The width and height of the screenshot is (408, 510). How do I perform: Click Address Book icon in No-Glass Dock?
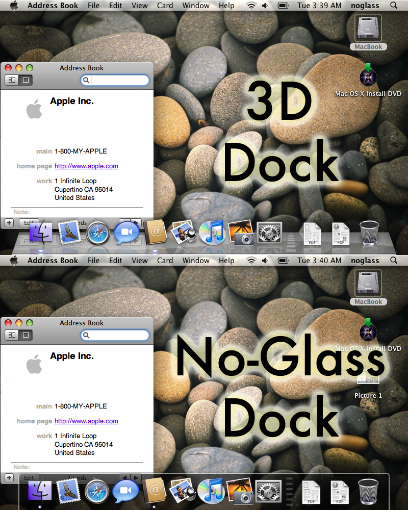154,490
